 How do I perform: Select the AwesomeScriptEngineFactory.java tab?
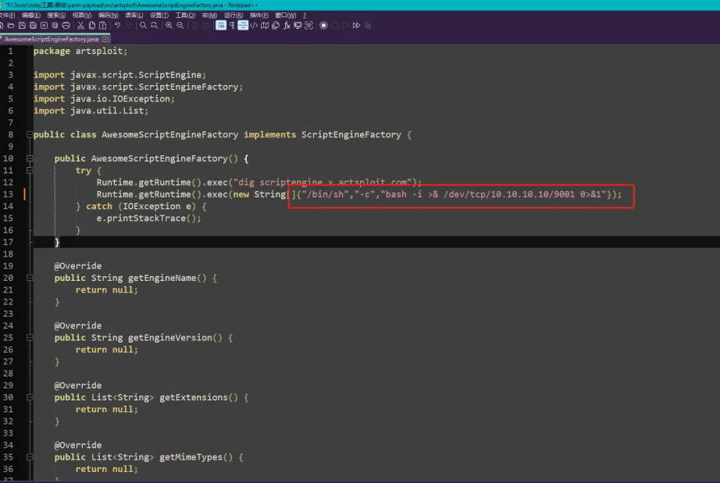click(51, 40)
